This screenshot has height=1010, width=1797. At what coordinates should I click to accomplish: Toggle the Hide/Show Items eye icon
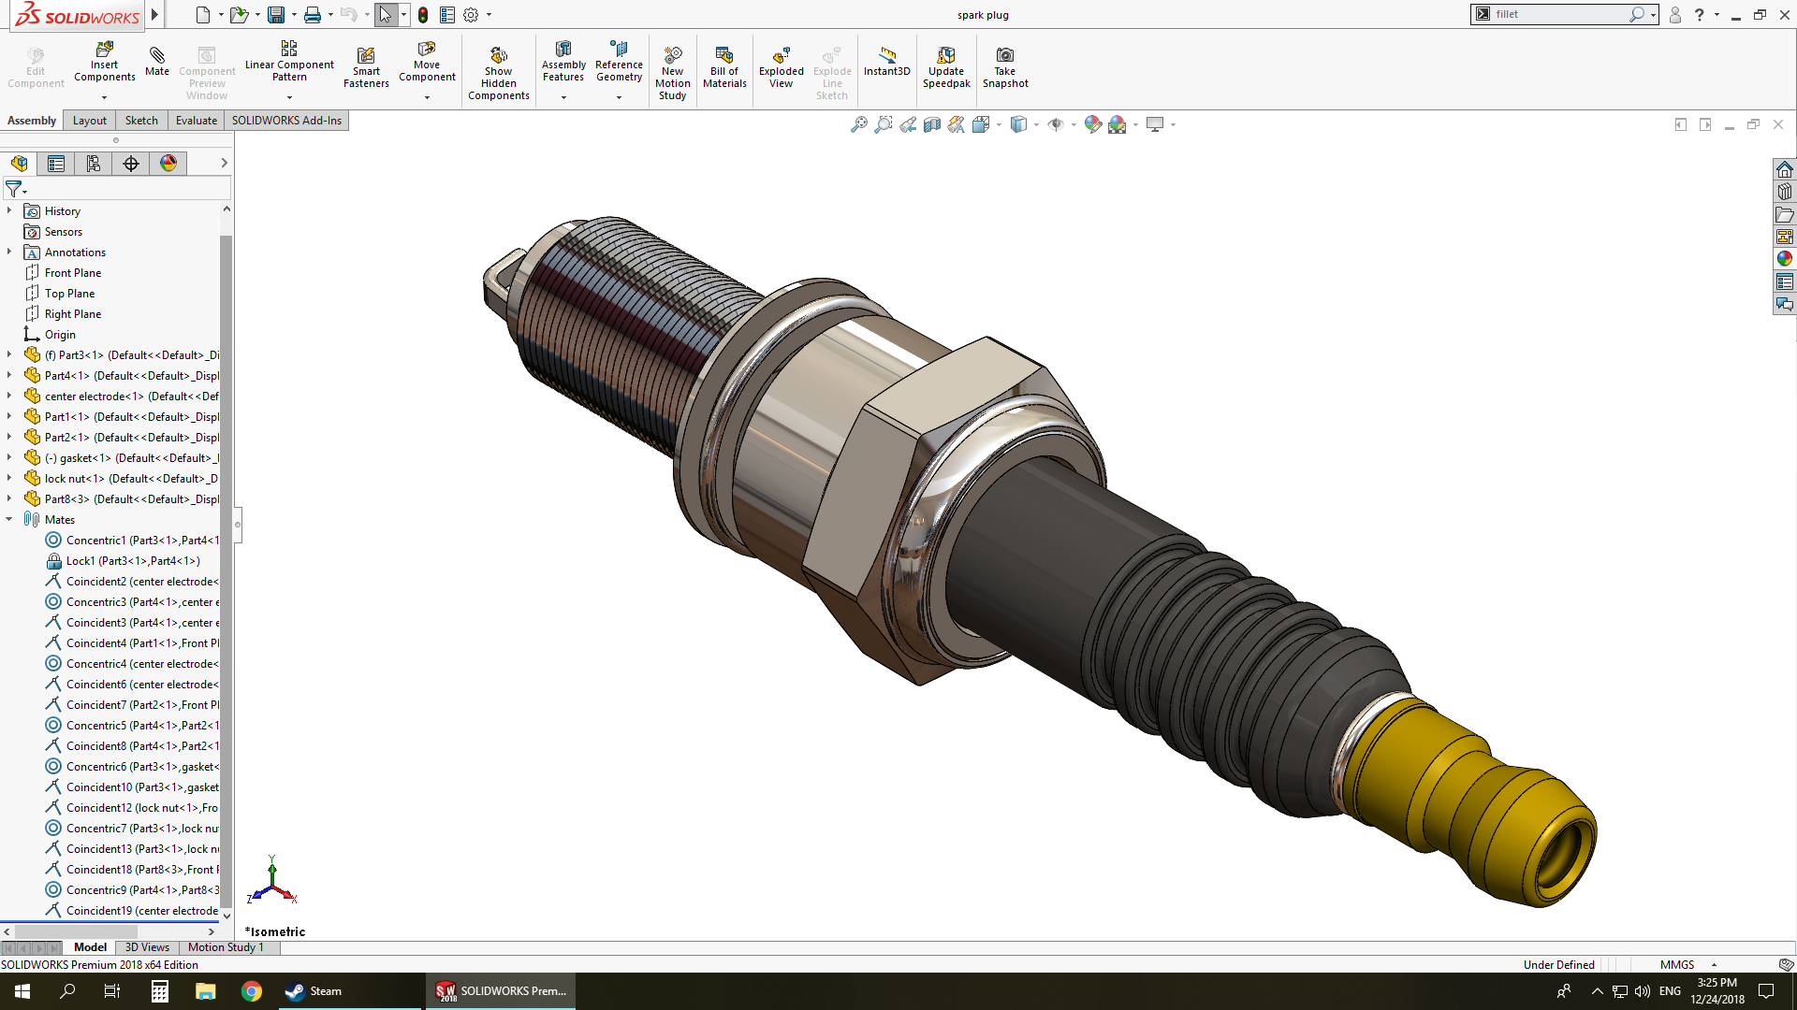coord(1056,124)
